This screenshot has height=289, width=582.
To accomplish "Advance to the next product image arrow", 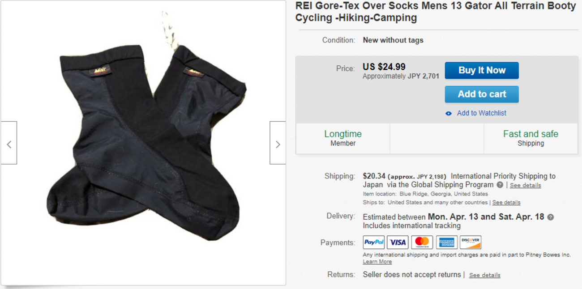I will [278, 144].
